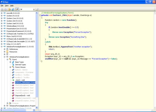Open the File menu
This screenshot has height=112, width=156.
(2, 6)
